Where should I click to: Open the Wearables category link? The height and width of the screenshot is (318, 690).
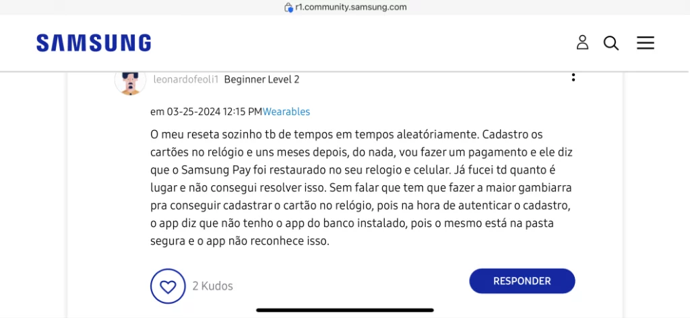[286, 112]
